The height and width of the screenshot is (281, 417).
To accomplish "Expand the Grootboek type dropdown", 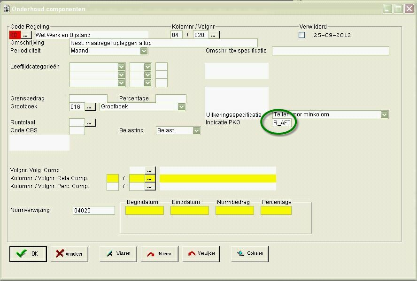I will point(181,107).
